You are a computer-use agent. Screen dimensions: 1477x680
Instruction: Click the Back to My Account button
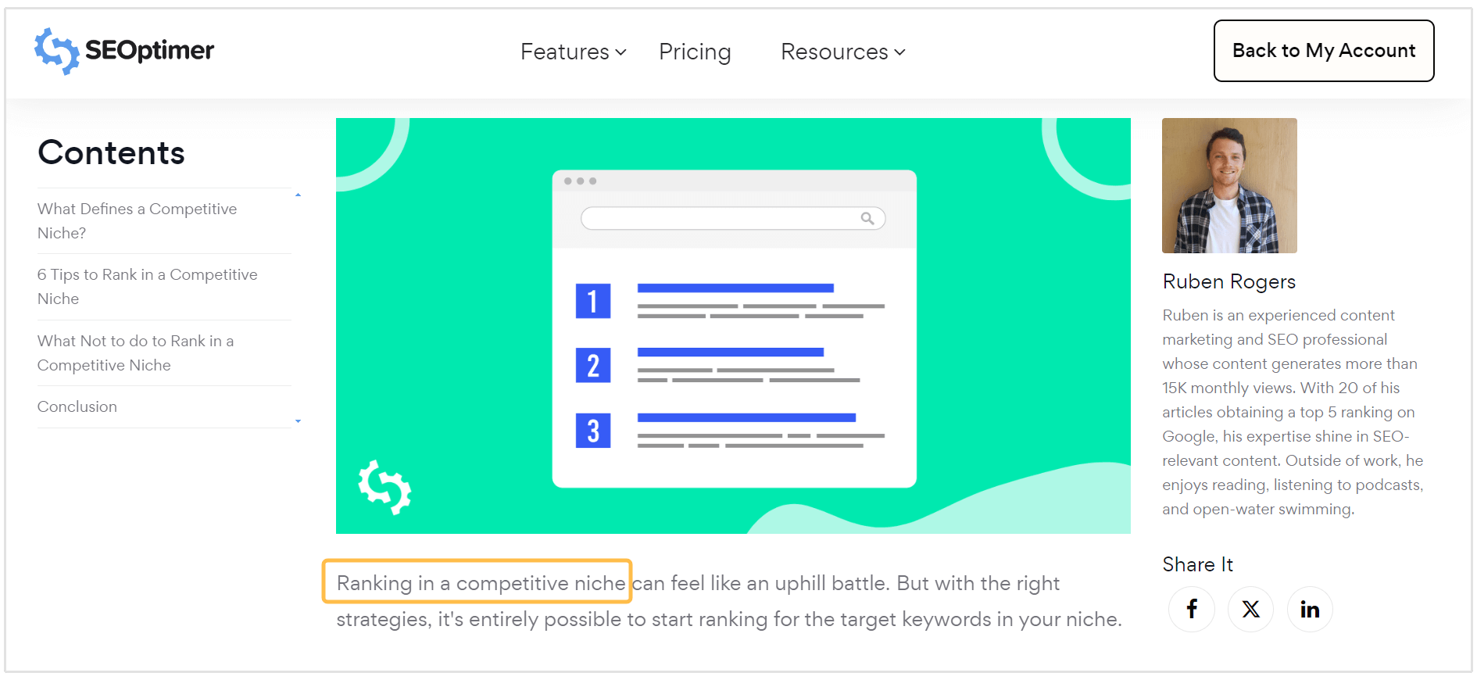coord(1324,51)
